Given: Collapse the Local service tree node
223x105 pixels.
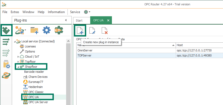Looking at the screenshot, I should point(15,42).
